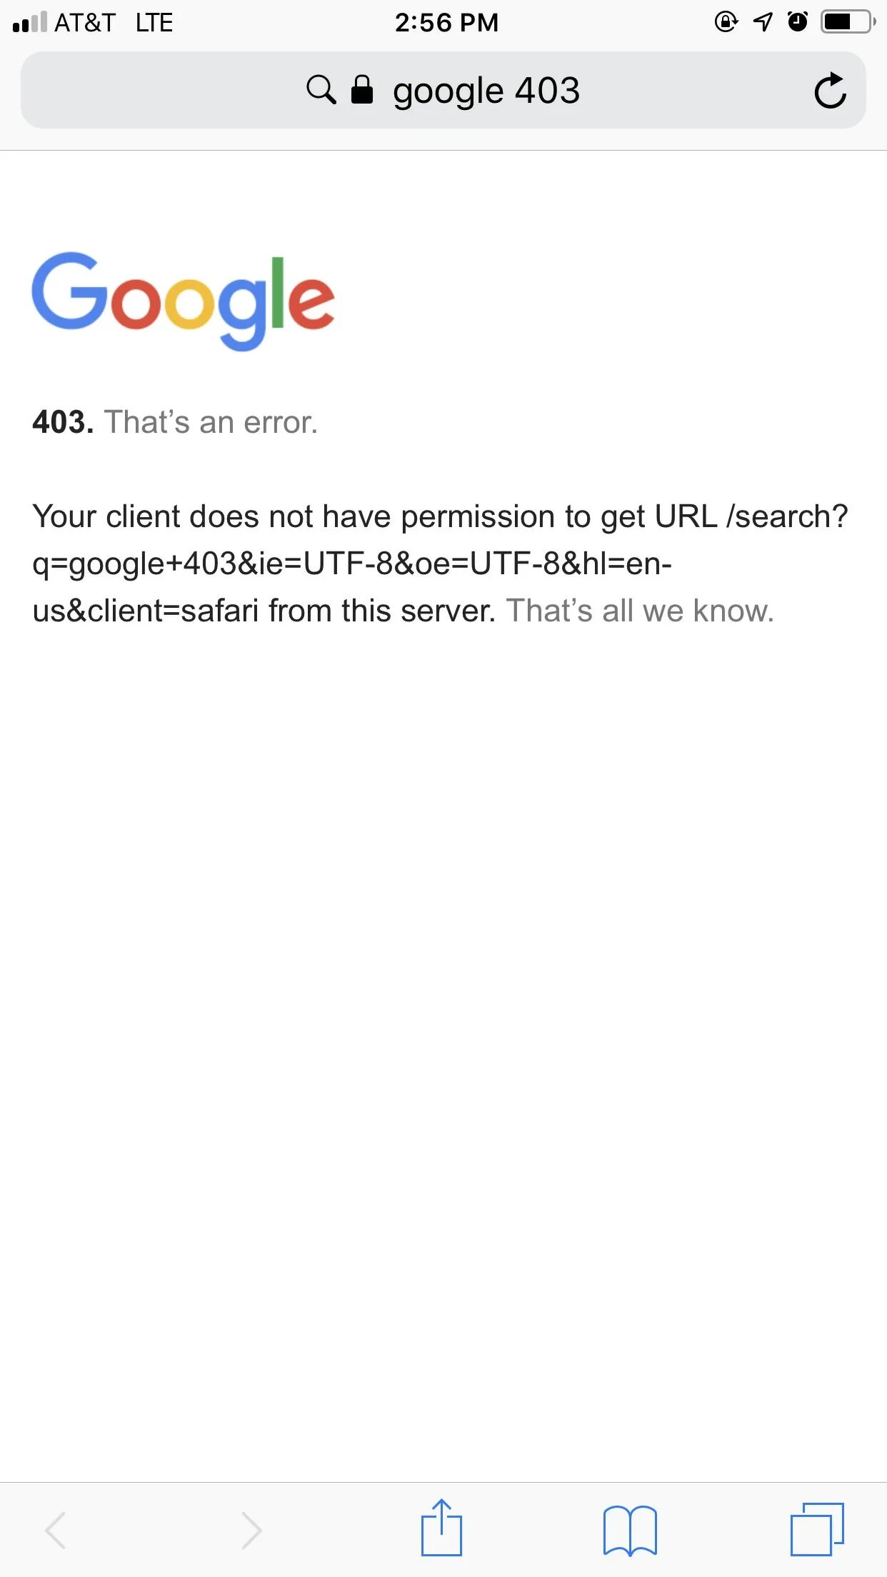Screen dimensions: 887x1577
Task: Tap the Google logo
Action: 183,301
